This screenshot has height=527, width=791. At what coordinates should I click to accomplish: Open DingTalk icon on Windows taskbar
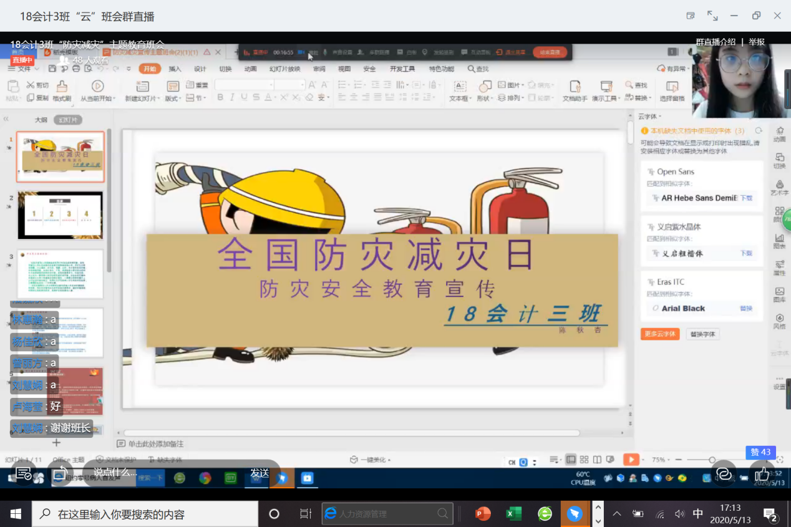pyautogui.click(x=575, y=514)
